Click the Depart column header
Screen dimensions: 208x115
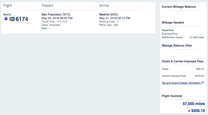click(x=47, y=6)
